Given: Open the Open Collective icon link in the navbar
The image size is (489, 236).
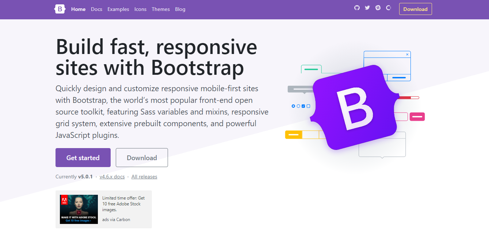Looking at the screenshot, I should click(389, 8).
